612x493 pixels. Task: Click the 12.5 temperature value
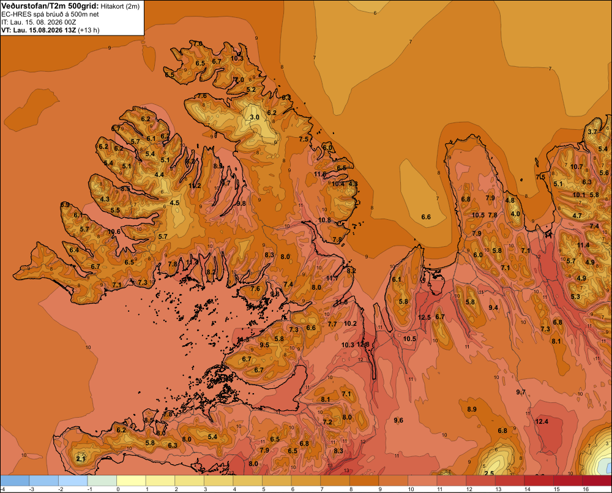424,317
